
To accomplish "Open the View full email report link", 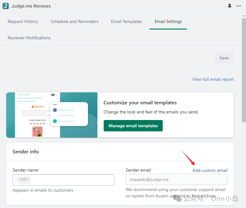I will [x=213, y=79].
